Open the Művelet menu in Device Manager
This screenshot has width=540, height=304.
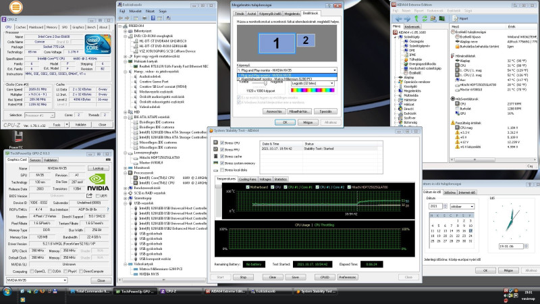click(x=136, y=11)
